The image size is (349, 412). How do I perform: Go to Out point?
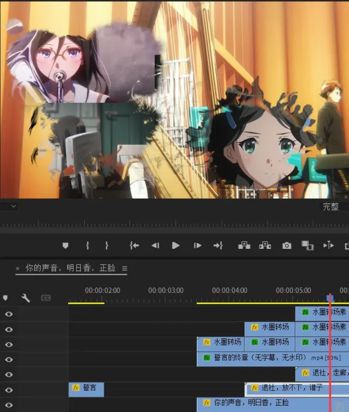point(218,246)
